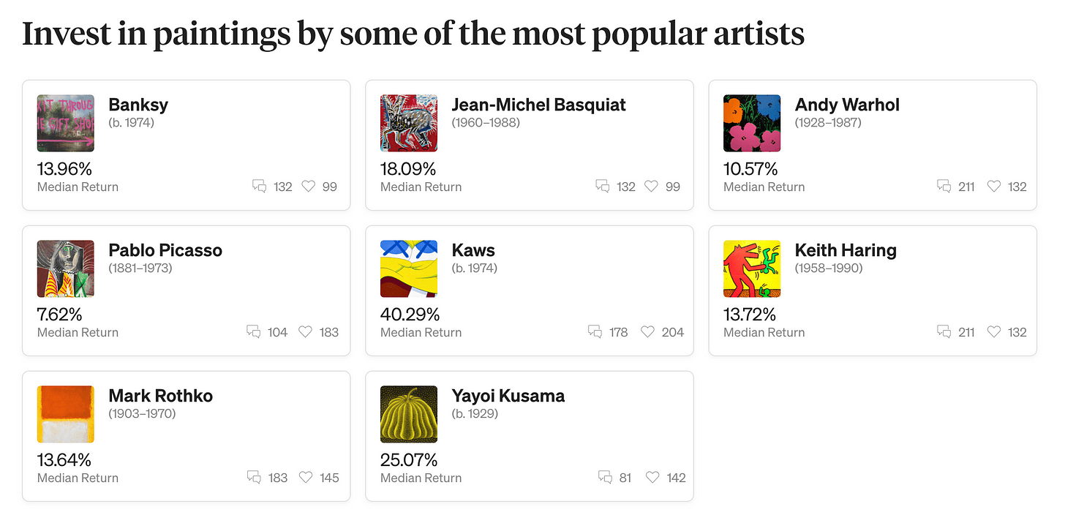Open the Pablo Picasso artist link
This screenshot has width=1065, height=526.
(165, 250)
